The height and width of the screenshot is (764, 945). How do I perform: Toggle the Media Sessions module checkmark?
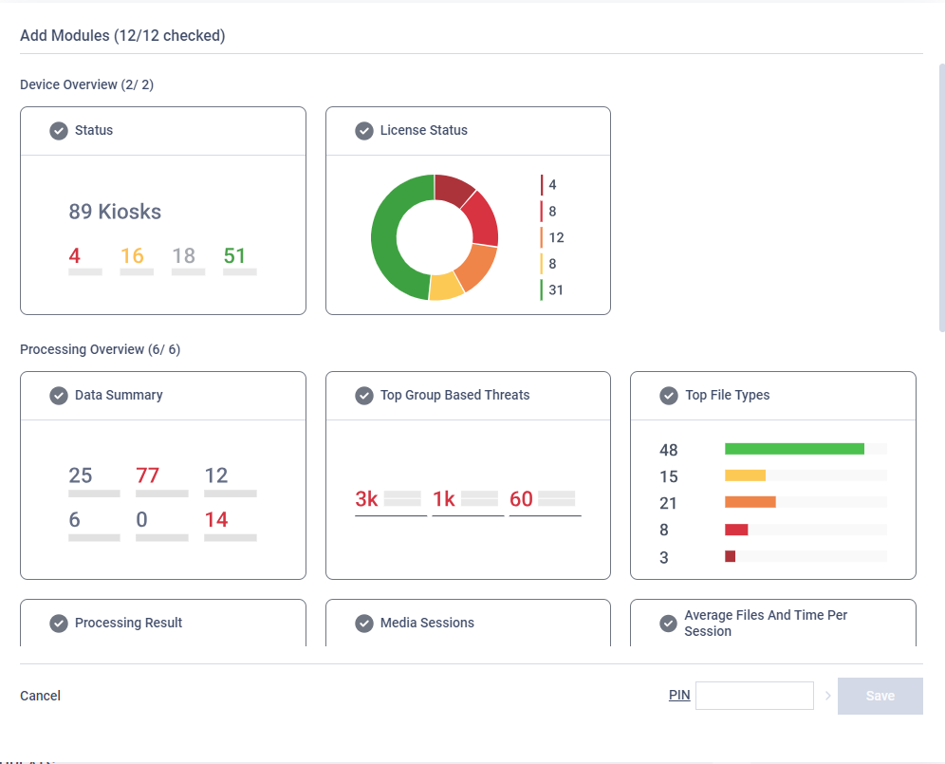(364, 624)
